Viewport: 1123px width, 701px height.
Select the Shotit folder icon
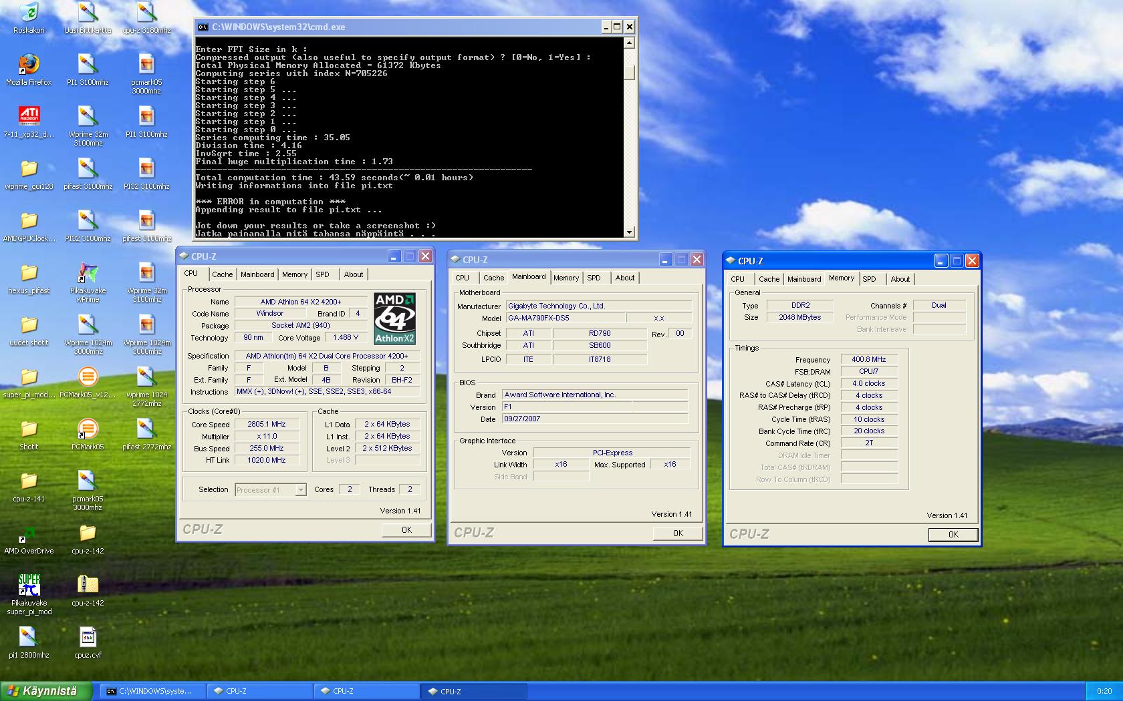(x=29, y=429)
